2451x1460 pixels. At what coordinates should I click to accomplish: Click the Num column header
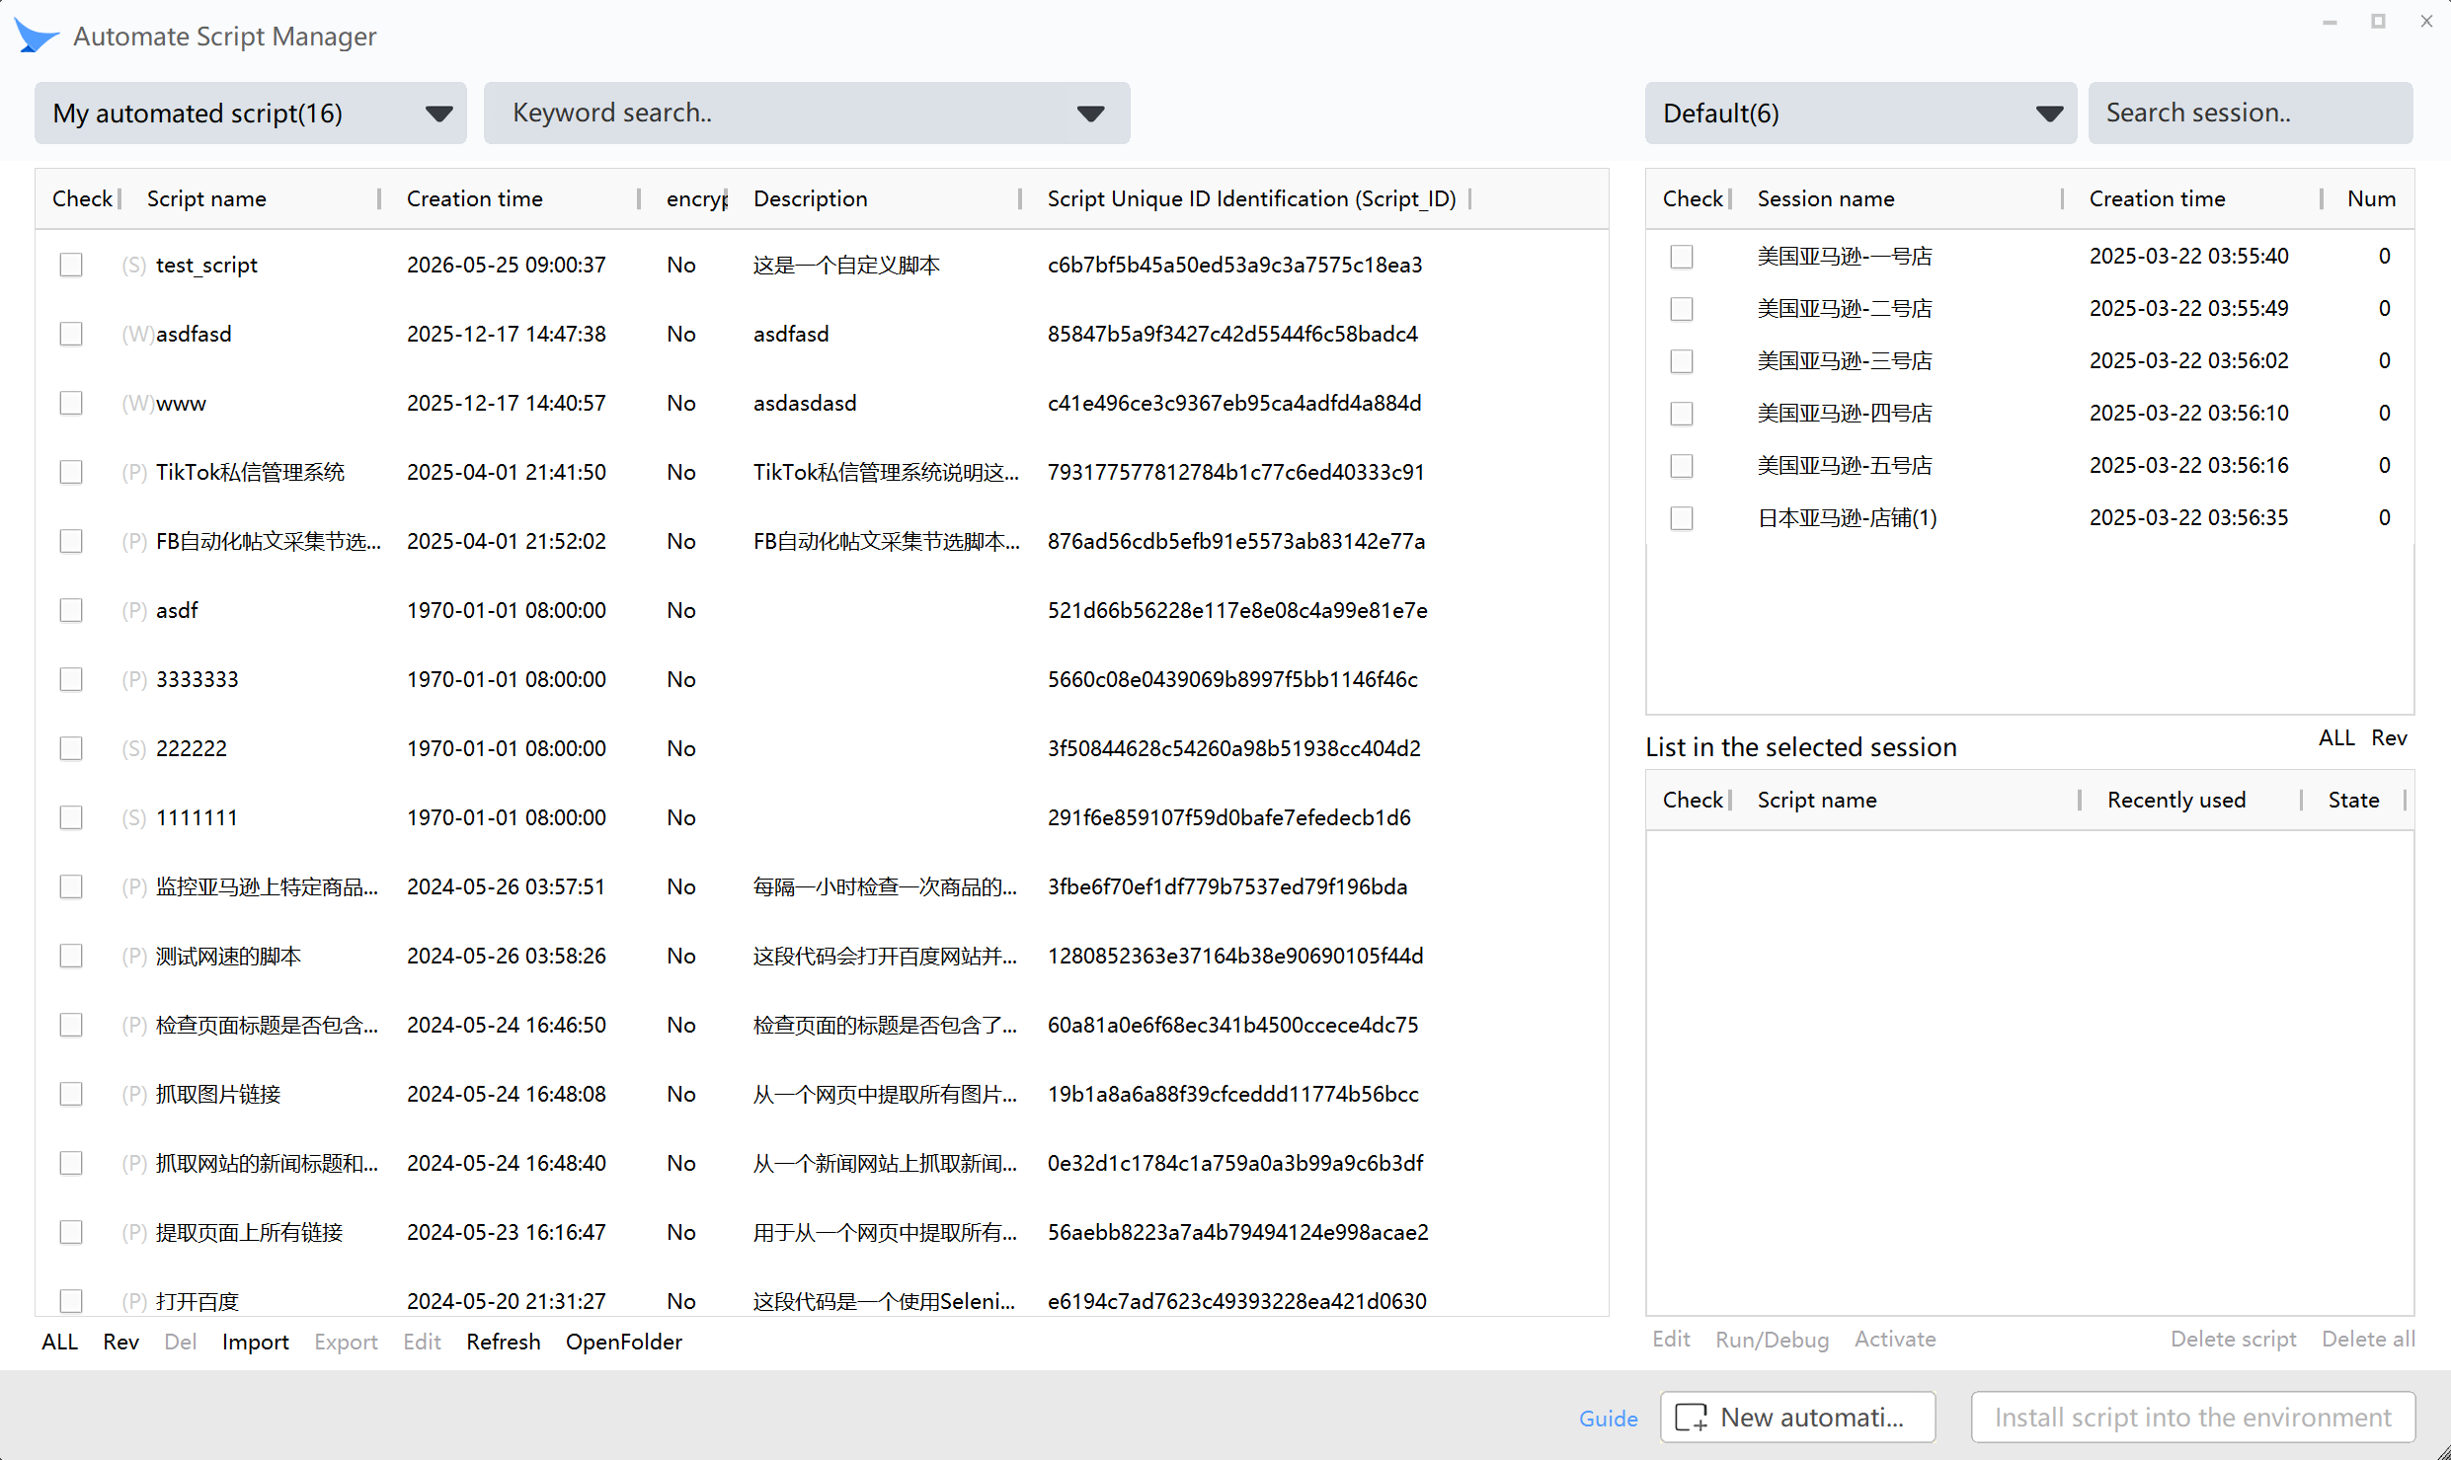click(x=2372, y=198)
